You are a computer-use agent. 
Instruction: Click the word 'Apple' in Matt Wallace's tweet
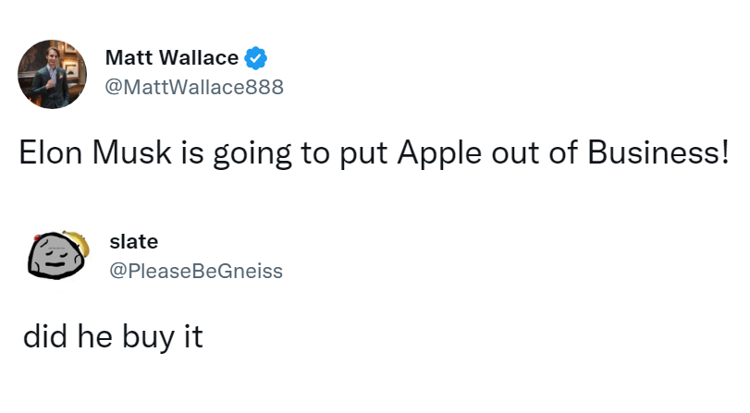(x=439, y=154)
